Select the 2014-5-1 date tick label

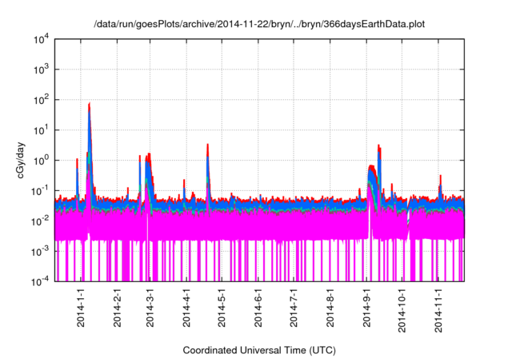tap(222, 310)
